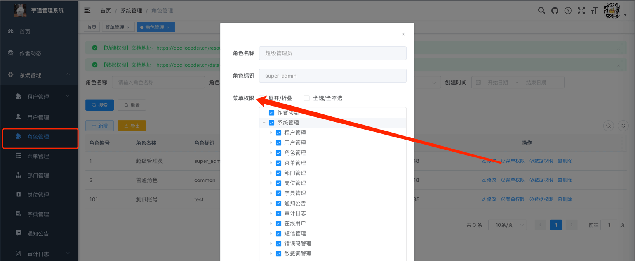Click the 导出 export button

point(132,126)
